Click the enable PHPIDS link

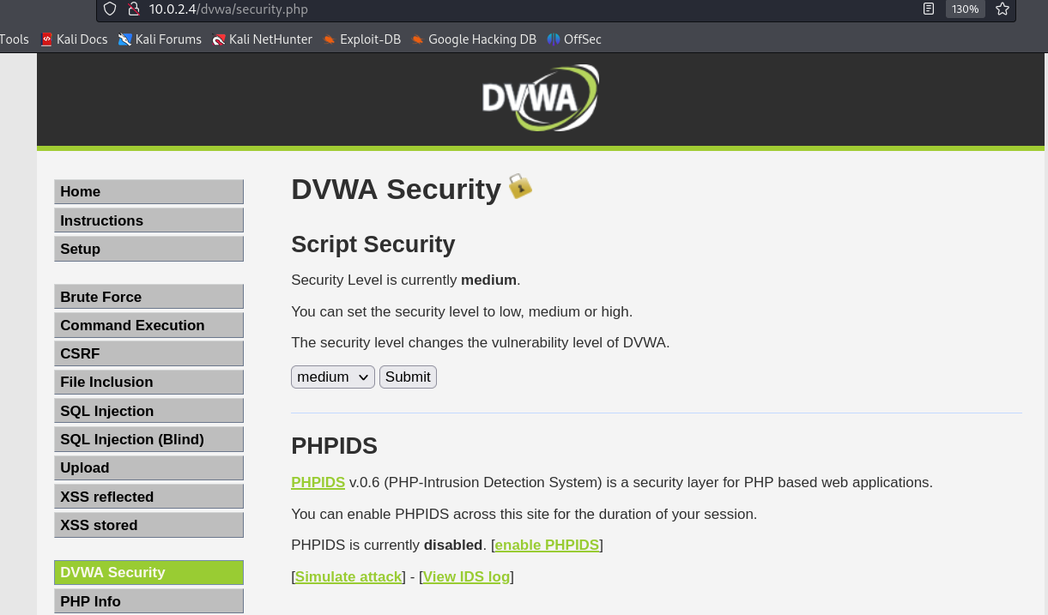tap(547, 545)
